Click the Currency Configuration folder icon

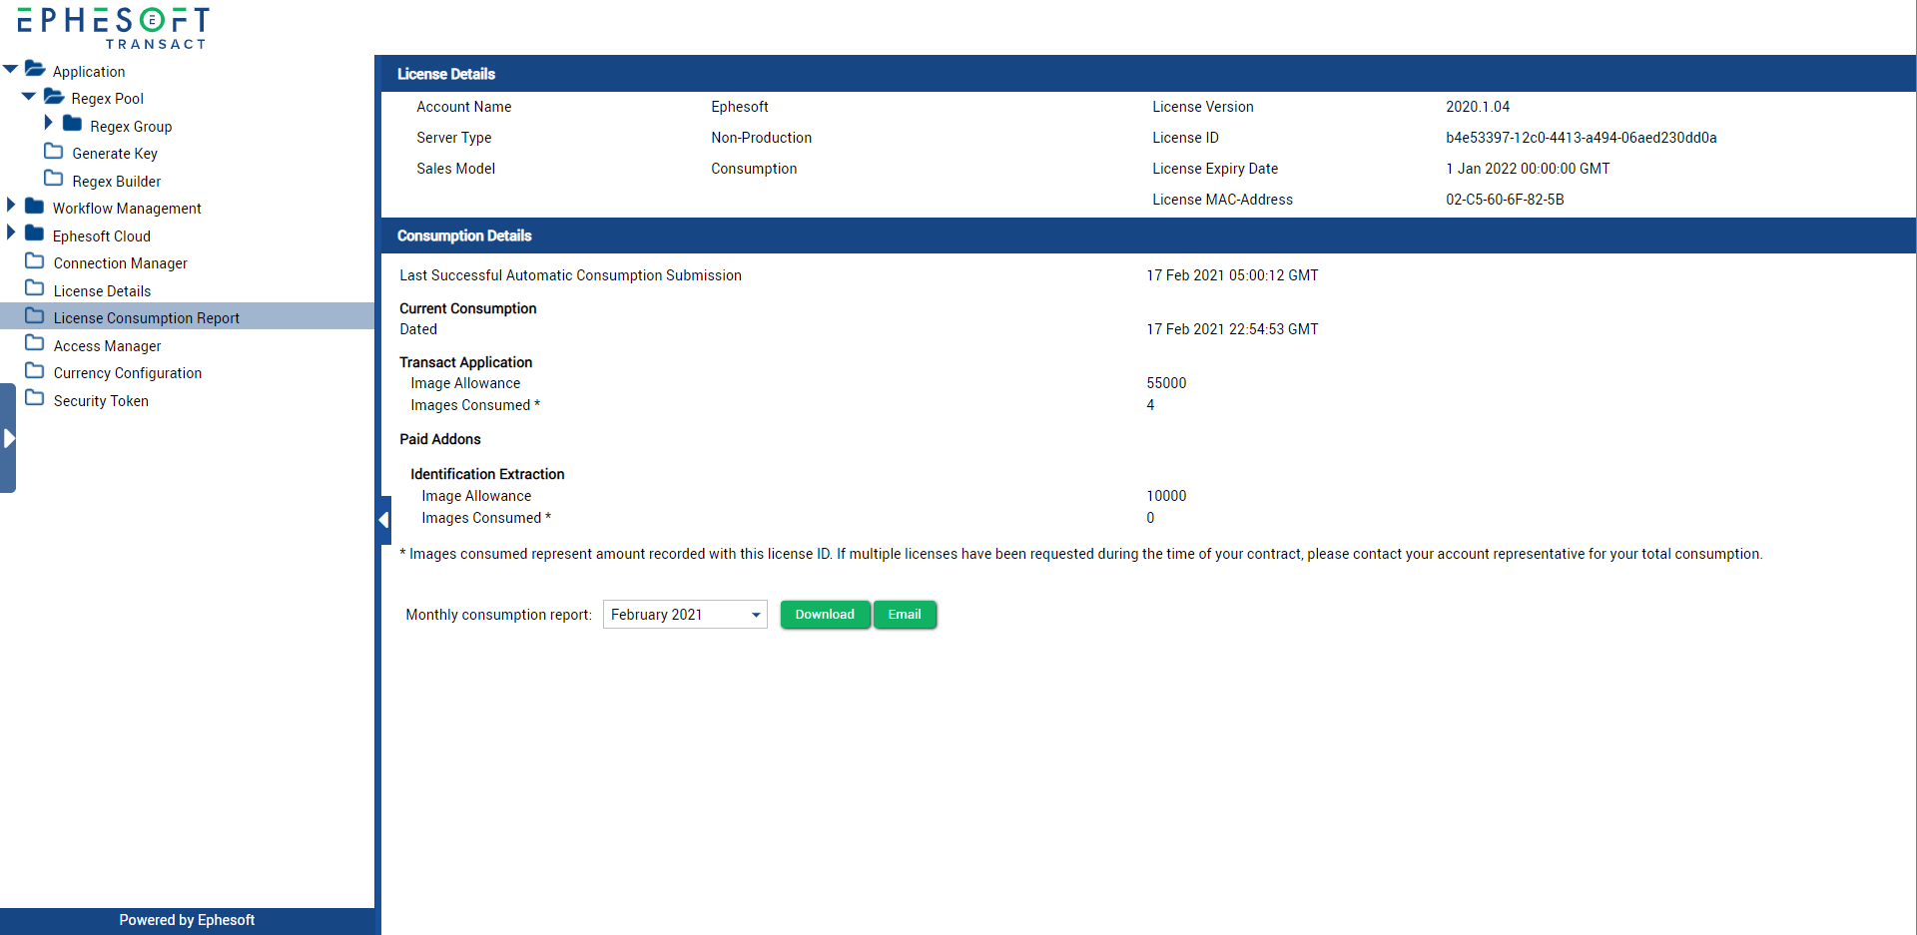(x=35, y=371)
